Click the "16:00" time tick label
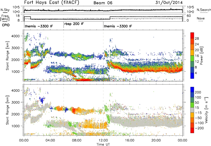 (x=130, y=140)
